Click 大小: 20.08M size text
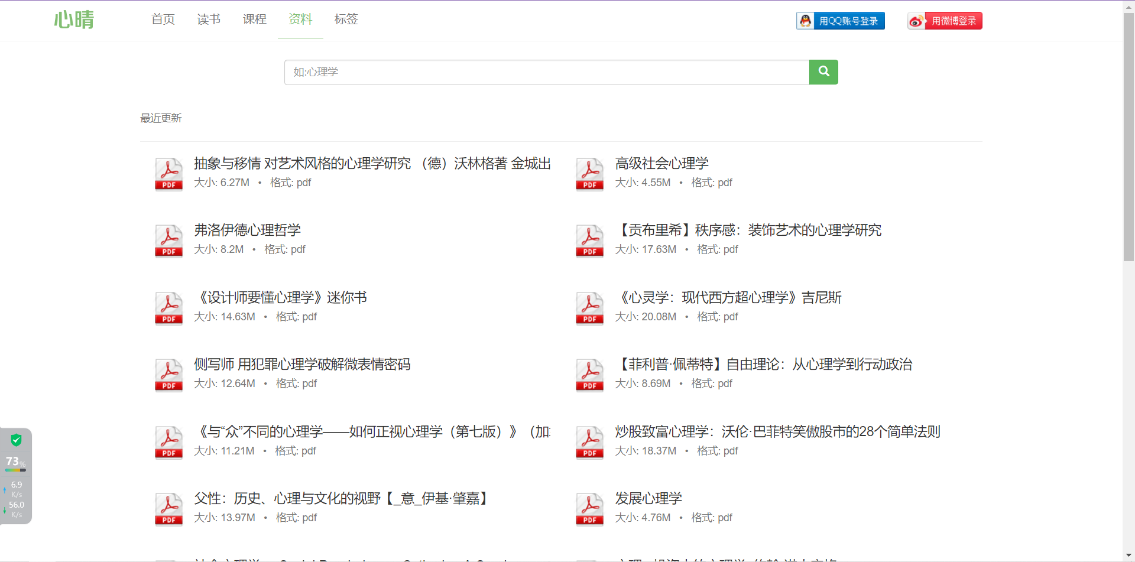Screen dimensions: 1135x562 point(646,317)
